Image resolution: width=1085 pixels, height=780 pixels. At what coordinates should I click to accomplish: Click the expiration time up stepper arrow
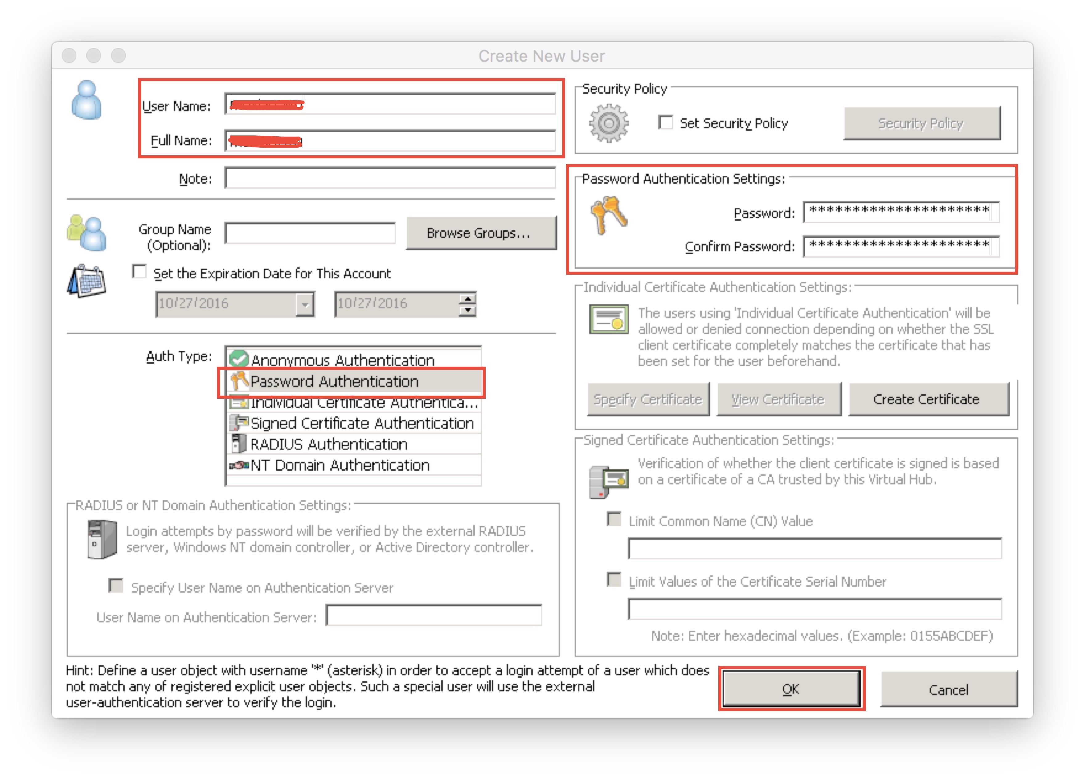click(467, 299)
